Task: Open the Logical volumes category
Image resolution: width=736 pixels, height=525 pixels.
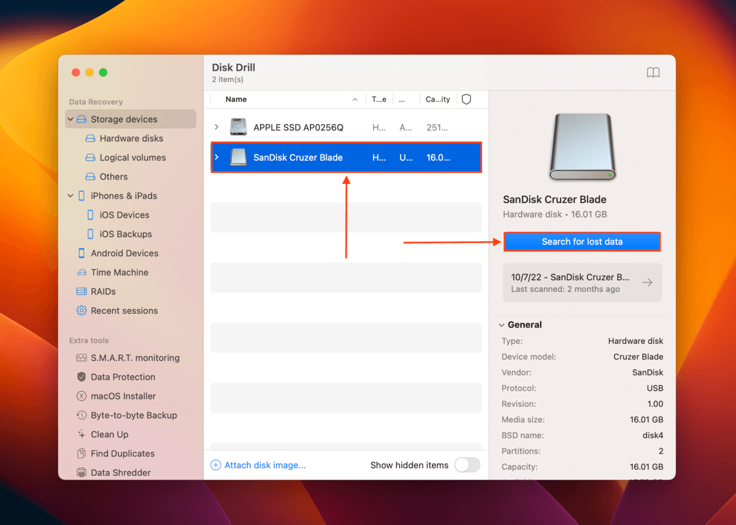Action: 132,158
